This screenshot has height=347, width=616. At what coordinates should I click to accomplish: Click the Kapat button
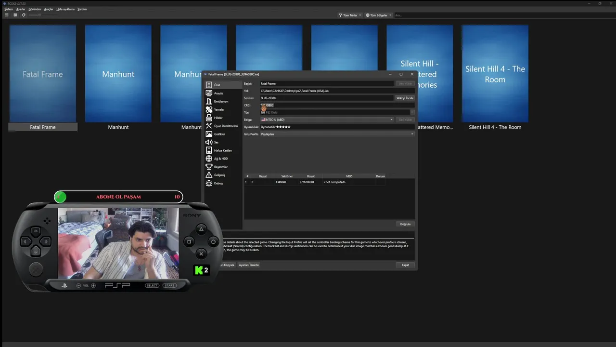[x=405, y=265]
